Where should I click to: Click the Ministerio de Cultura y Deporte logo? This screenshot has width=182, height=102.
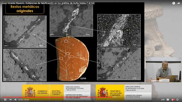110,92
